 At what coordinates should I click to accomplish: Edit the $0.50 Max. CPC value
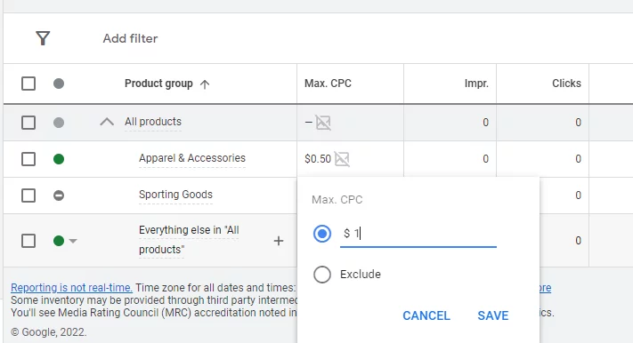pos(318,159)
